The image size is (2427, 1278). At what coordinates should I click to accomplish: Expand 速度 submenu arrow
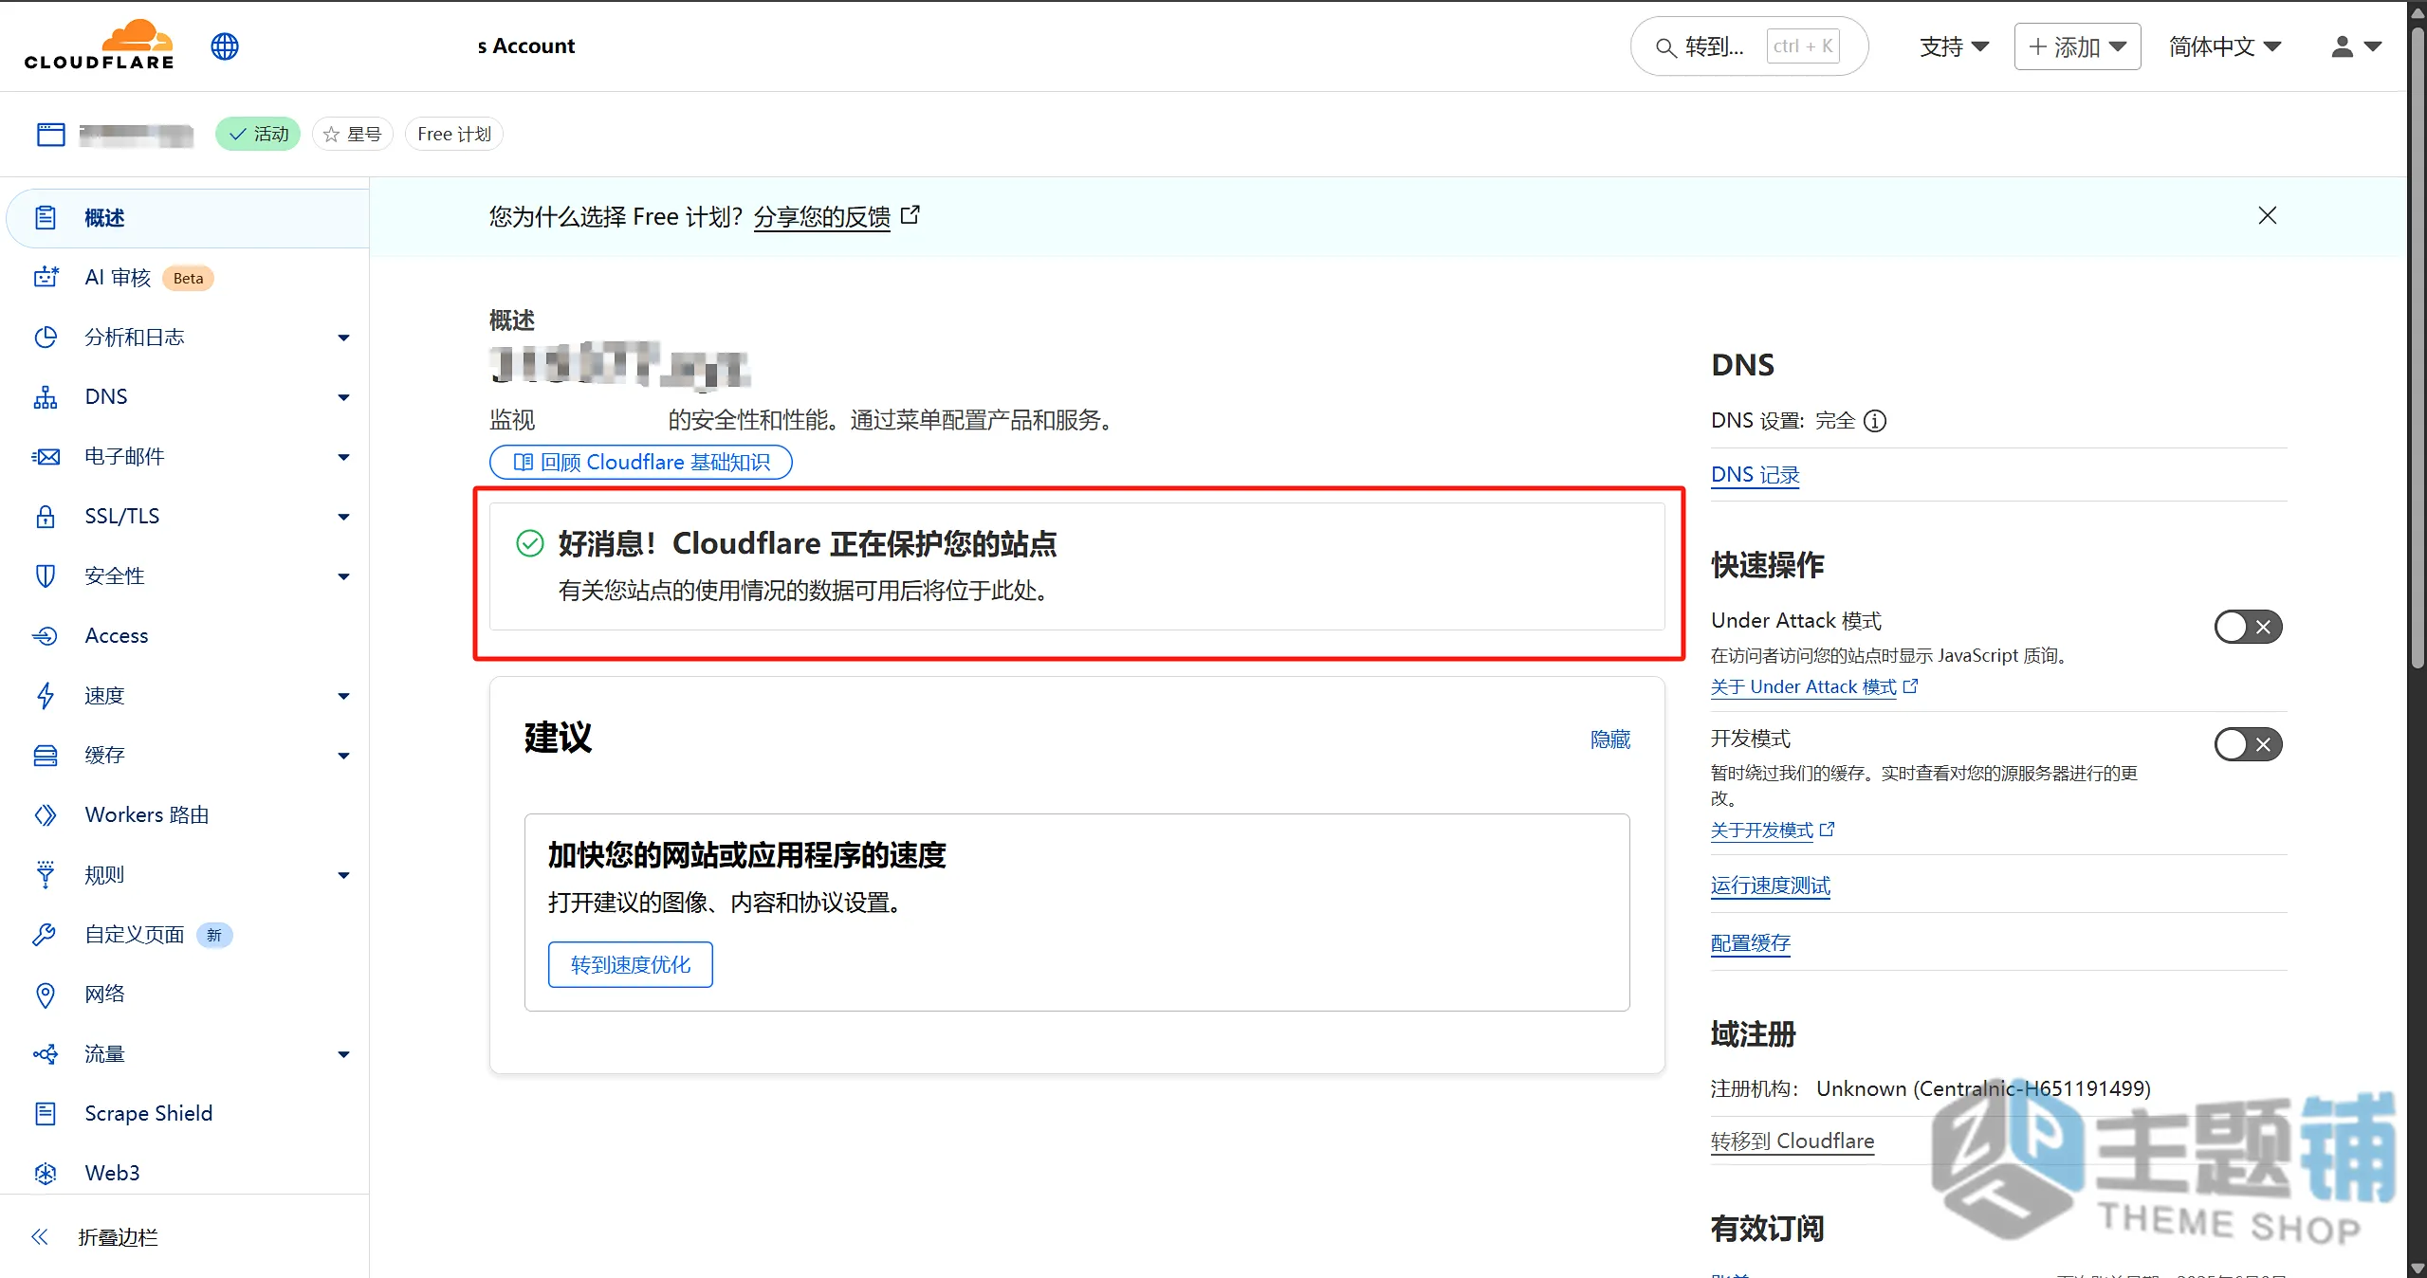click(343, 696)
